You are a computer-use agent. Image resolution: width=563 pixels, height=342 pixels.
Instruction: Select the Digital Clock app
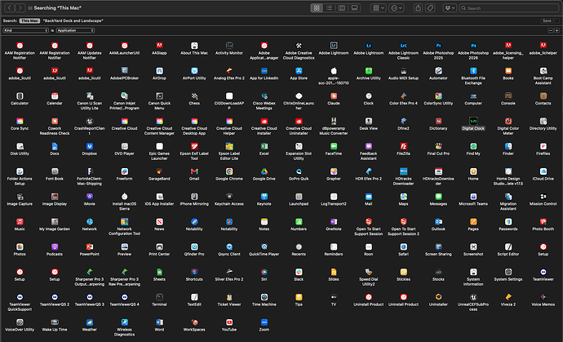473,121
